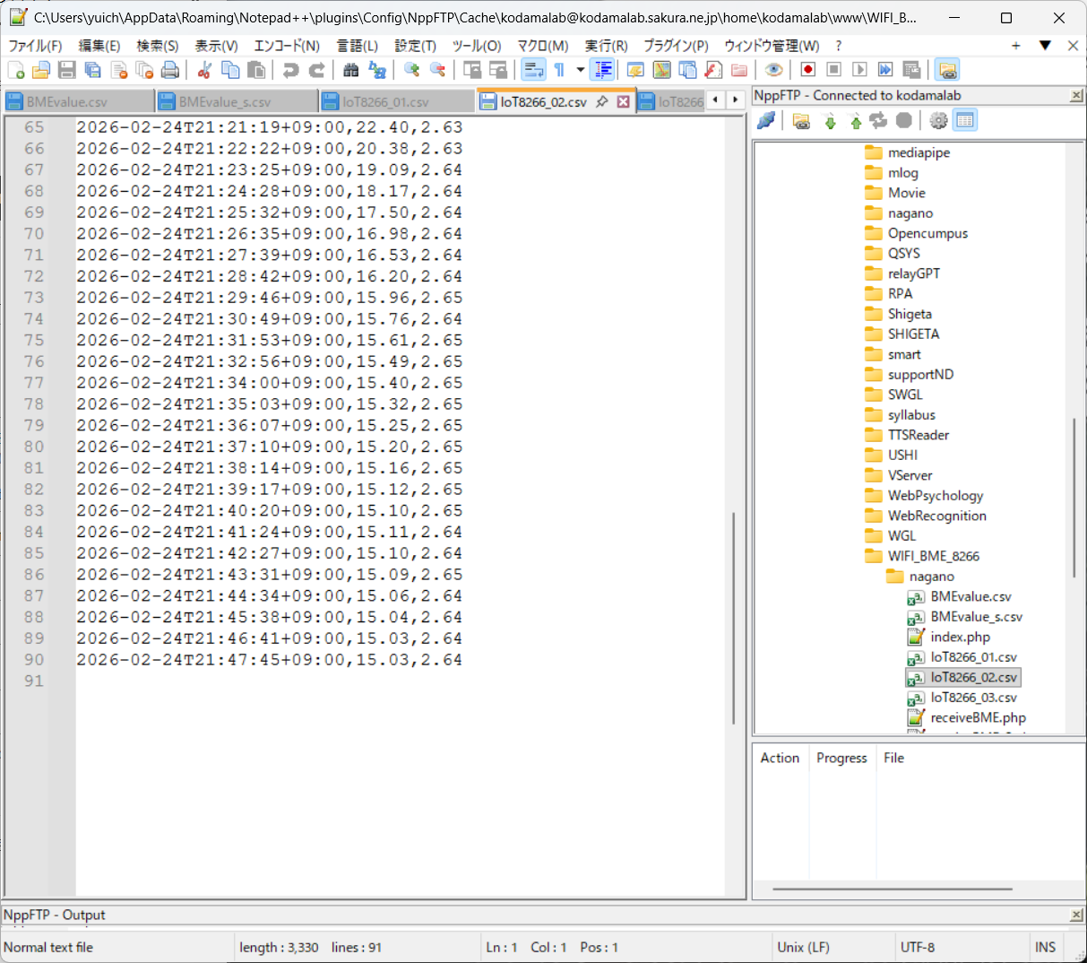Open receiveBME.php in the FTP tree

click(x=978, y=717)
